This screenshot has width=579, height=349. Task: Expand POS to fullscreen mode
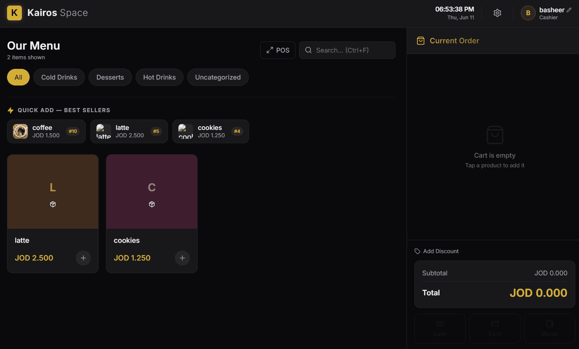tap(278, 50)
